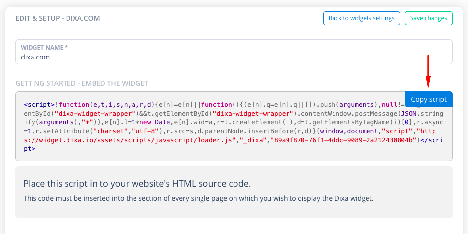The width and height of the screenshot is (468, 234).
Task: Click the 'This code must be inserted' instruction text
Action: tap(199, 198)
